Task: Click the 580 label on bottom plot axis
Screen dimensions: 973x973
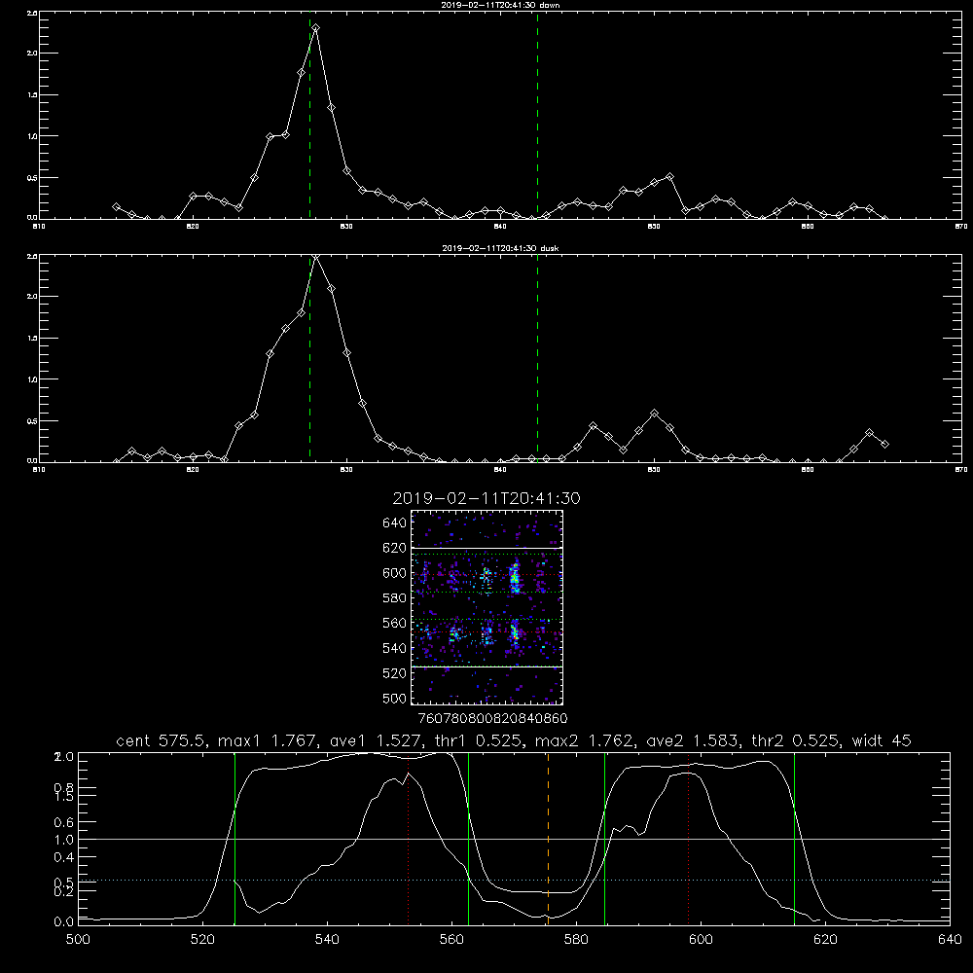Action: [x=576, y=940]
